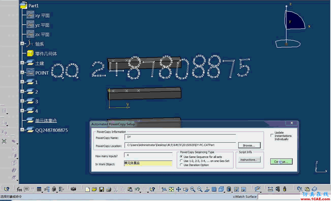Open the Formula f(x) tool
This screenshot has width=331, height=201.
(19, 189)
